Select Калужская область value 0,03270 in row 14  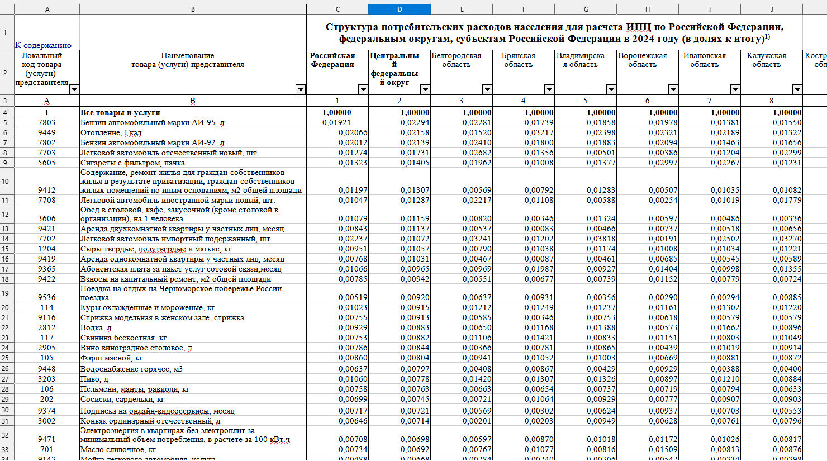pyautogui.click(x=772, y=239)
